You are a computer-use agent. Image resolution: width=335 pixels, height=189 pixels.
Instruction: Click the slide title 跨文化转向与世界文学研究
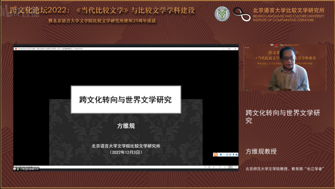click(126, 100)
